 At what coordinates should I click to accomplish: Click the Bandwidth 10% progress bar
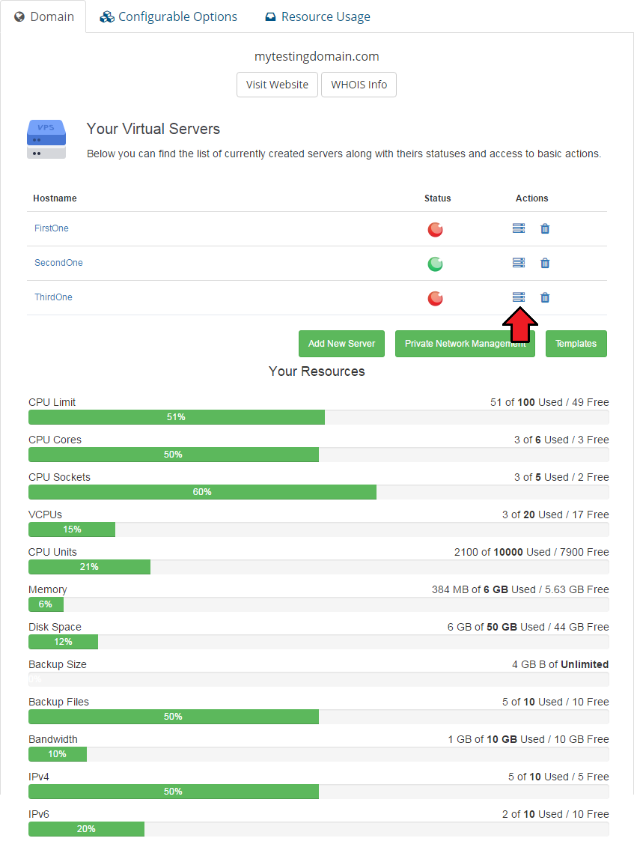(x=319, y=754)
